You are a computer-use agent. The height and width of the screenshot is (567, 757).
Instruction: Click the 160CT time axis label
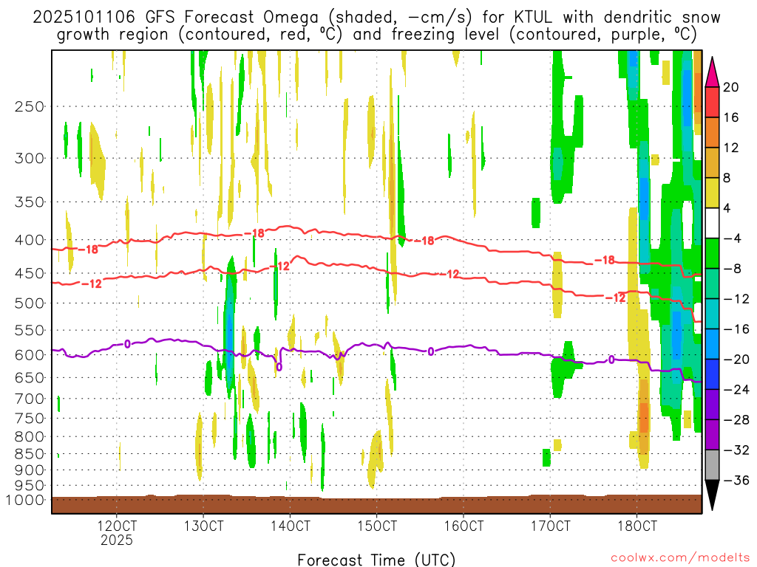coord(464,526)
